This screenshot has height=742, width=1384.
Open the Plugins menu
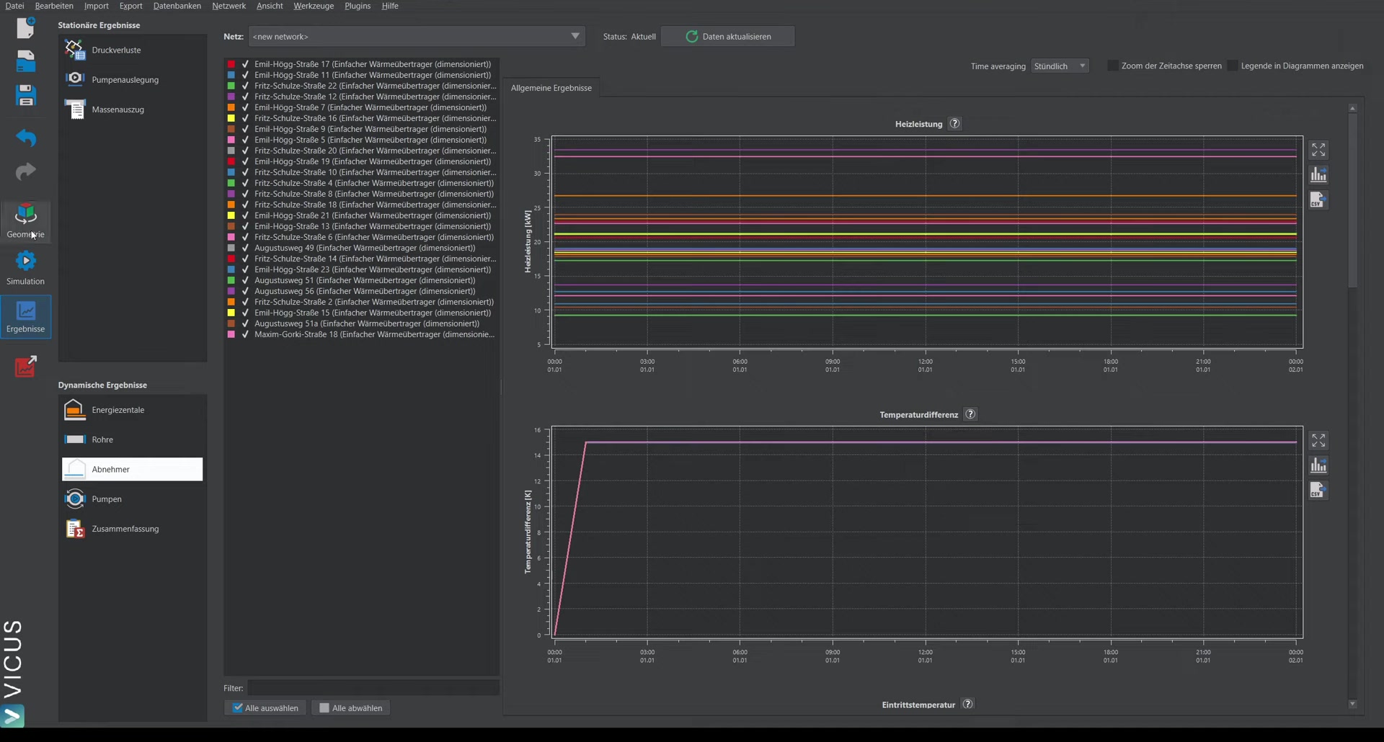click(x=358, y=6)
